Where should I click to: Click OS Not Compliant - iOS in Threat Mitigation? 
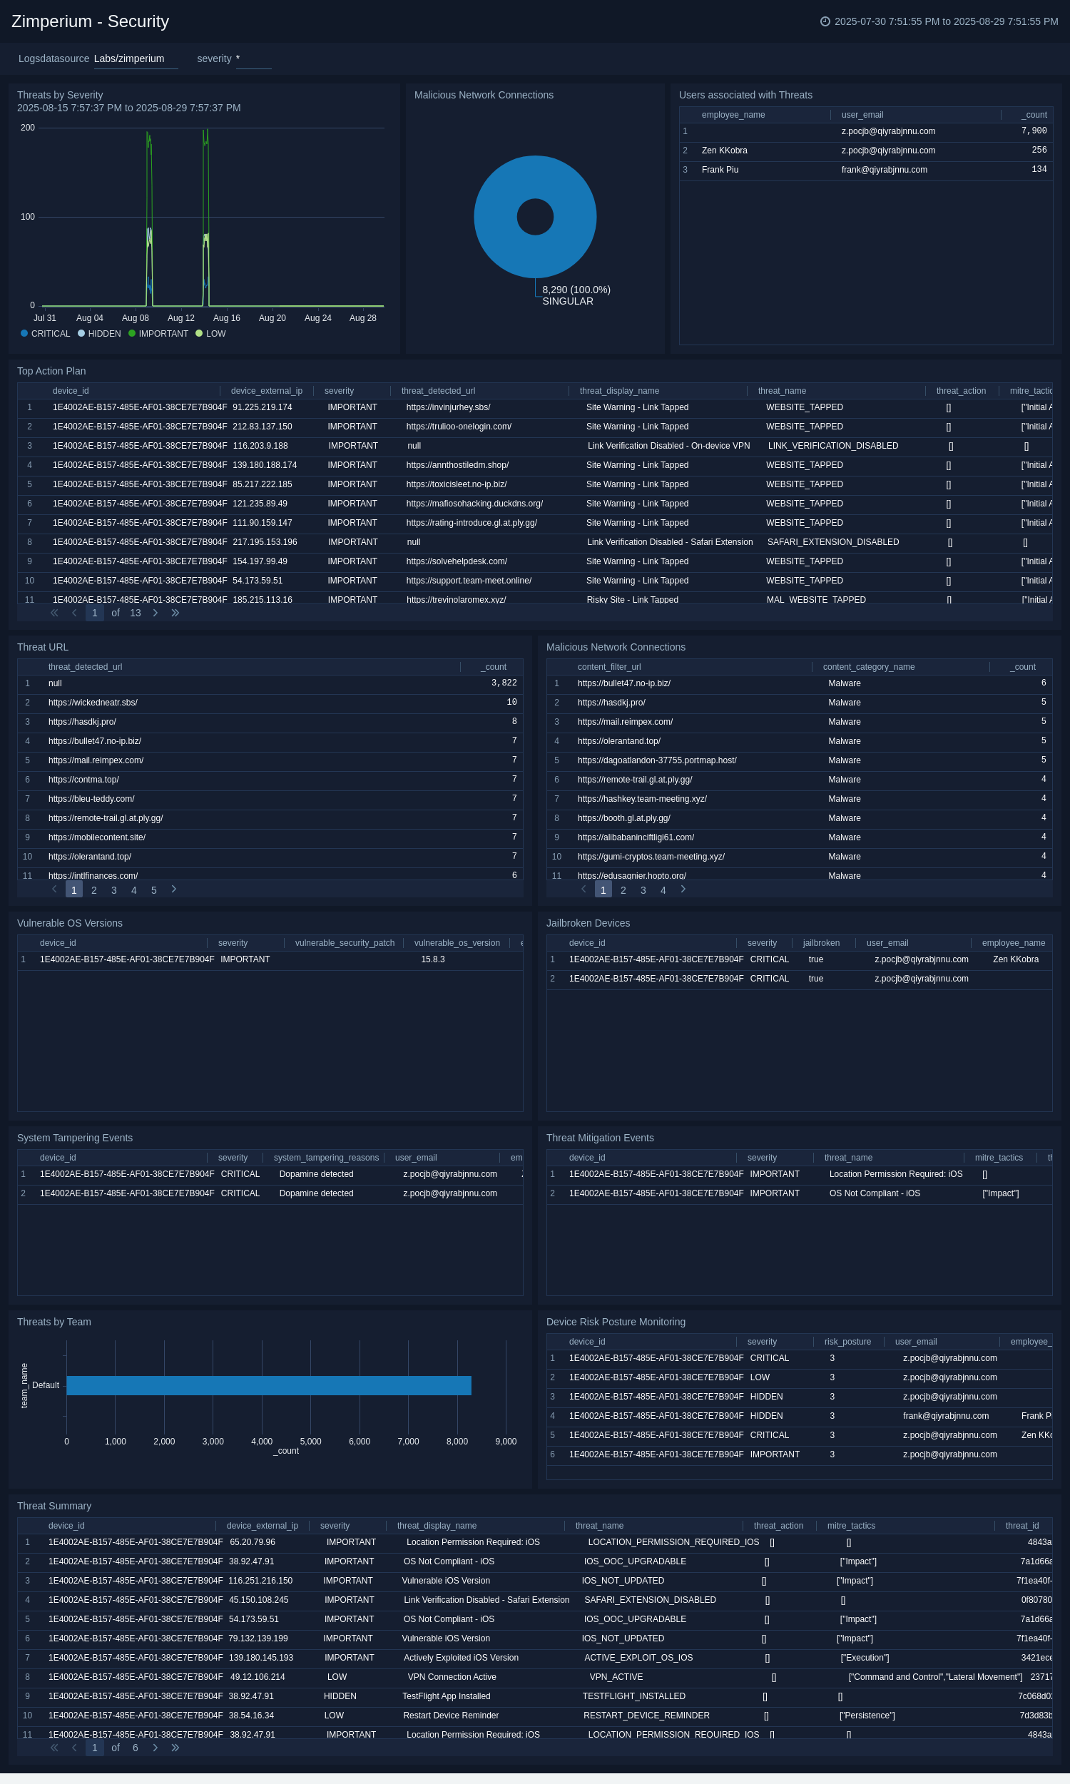tap(875, 1193)
